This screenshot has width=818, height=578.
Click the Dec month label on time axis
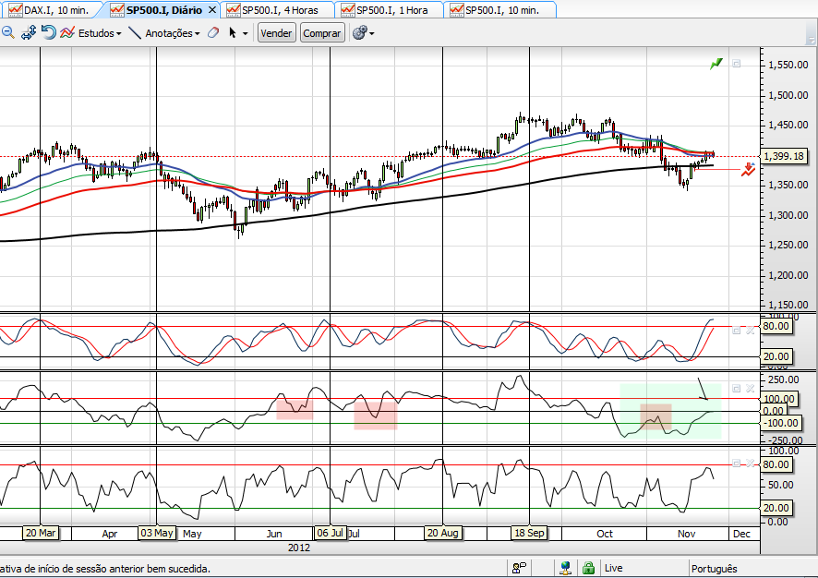tap(741, 534)
